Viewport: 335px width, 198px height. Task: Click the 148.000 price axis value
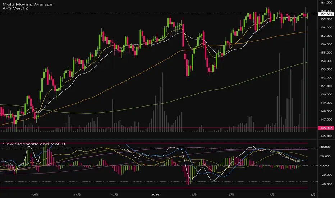tap(326, 111)
